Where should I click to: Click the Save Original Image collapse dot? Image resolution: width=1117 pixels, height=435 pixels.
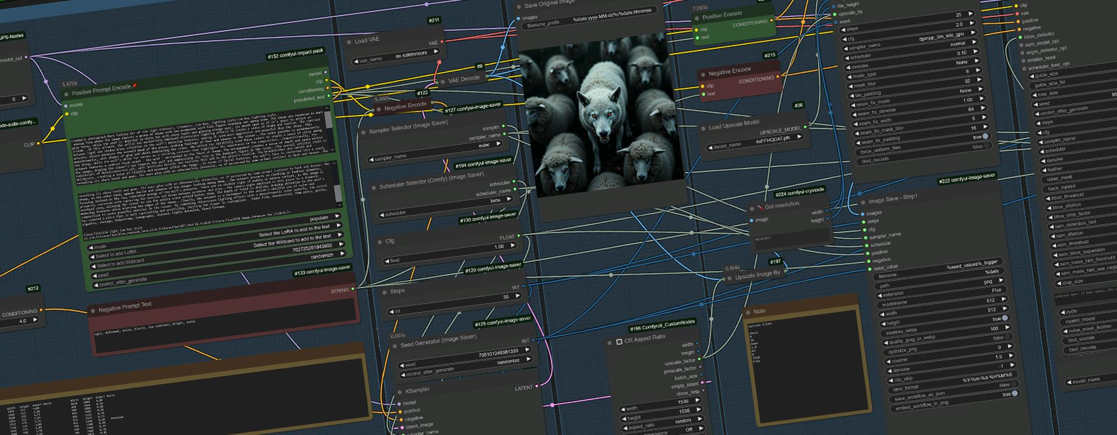(519, 7)
